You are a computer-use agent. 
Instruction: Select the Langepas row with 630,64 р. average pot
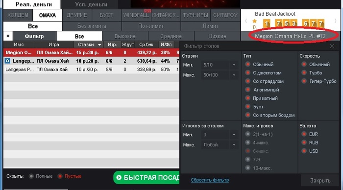coord(92,61)
